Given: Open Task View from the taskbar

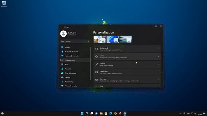Looking at the screenshot, I should [92, 113].
